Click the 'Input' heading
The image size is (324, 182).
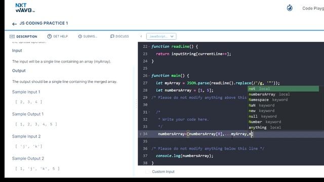pyautogui.click(x=17, y=51)
